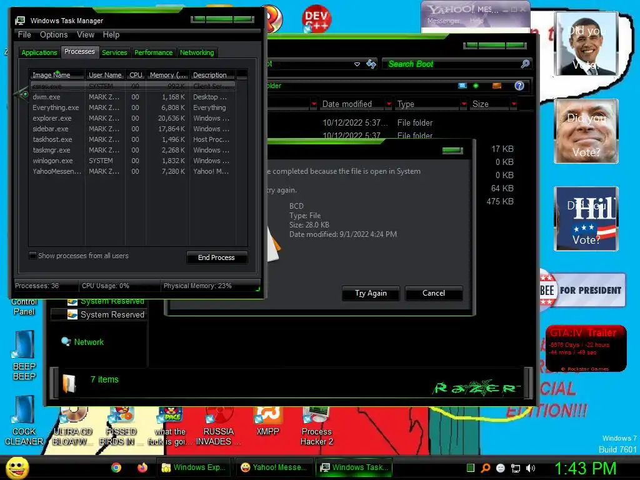Open the Options menu in Task Manager
The height and width of the screenshot is (480, 640).
tap(54, 35)
